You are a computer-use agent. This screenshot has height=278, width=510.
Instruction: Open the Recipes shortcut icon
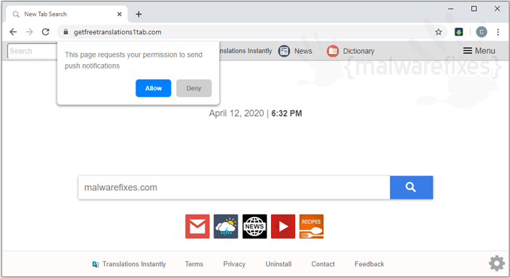click(x=311, y=226)
